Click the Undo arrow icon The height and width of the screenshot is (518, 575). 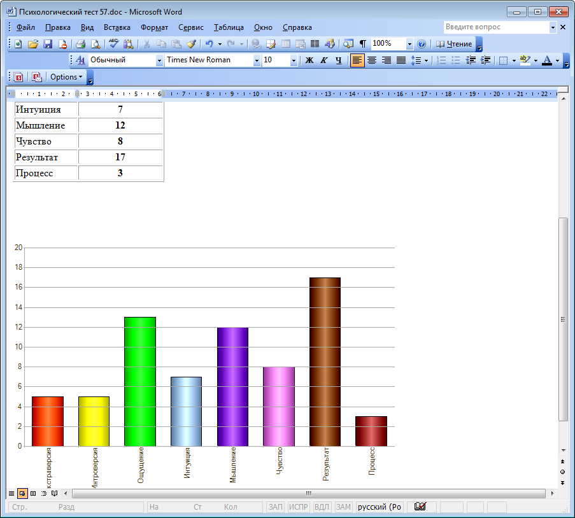point(209,45)
